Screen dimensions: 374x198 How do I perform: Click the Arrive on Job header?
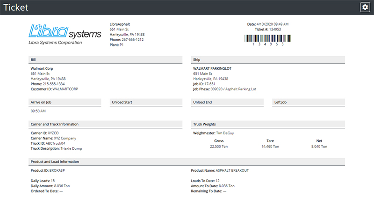coord(65,102)
